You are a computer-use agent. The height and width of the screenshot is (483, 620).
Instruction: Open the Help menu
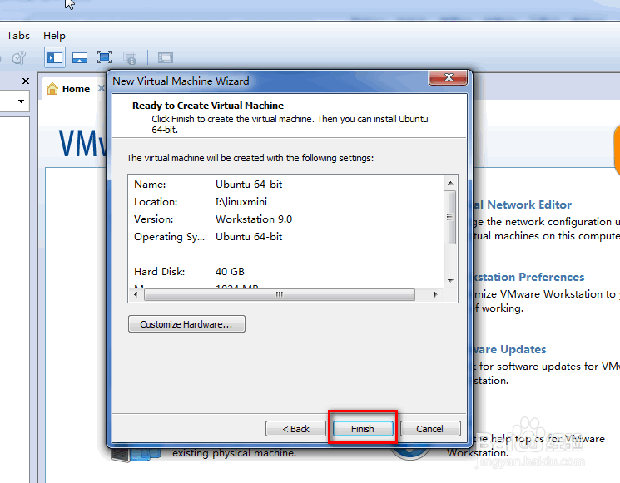[x=54, y=36]
